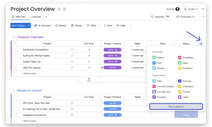Add a new board view with plus

[46, 16]
